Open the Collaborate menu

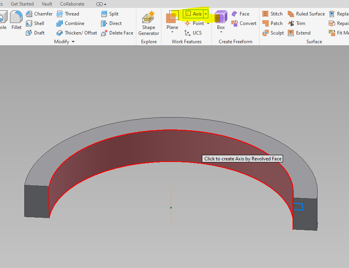(72, 4)
